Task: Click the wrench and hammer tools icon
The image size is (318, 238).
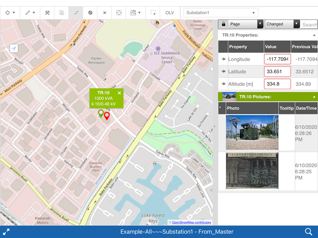Action: [47, 13]
